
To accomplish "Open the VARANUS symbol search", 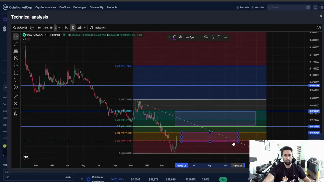I will (x=20, y=28).
